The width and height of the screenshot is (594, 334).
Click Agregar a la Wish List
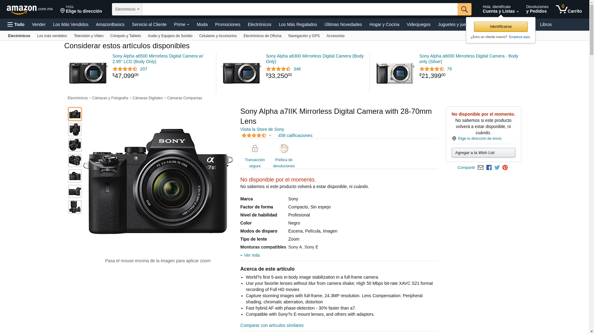tap(483, 152)
